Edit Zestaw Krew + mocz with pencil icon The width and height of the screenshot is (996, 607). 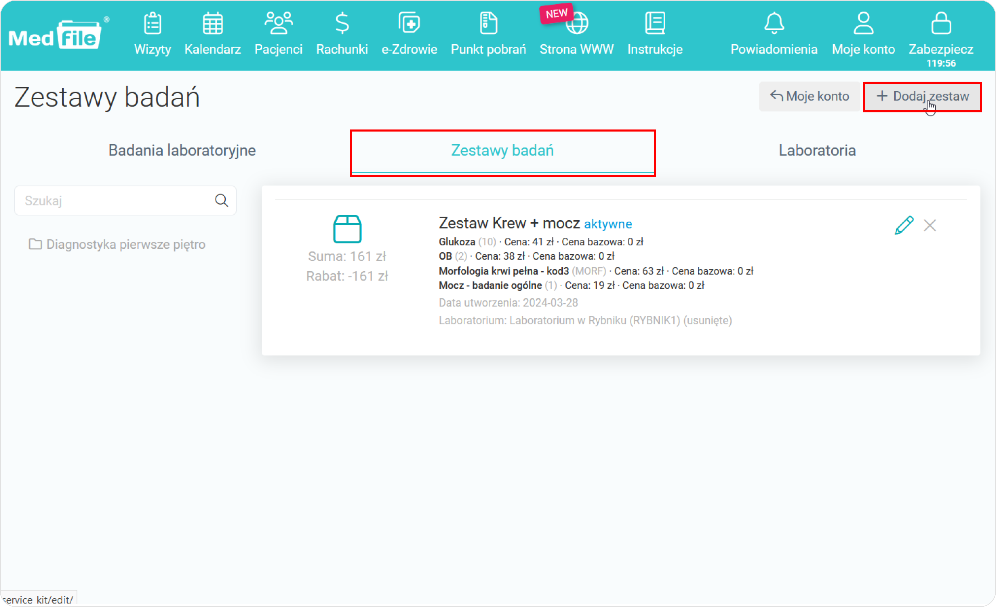(904, 225)
